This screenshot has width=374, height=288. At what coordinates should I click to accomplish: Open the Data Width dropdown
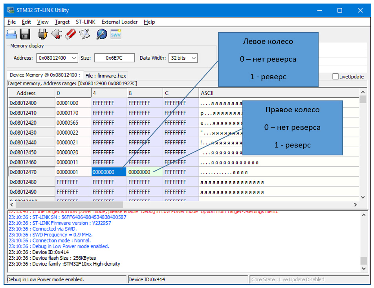(x=194, y=58)
